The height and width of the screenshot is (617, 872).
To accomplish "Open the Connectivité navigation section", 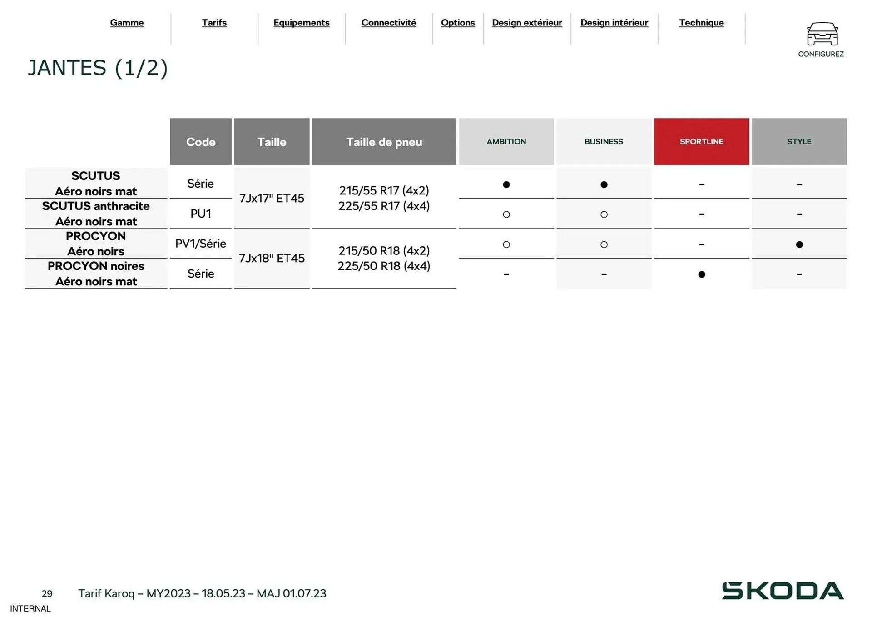I will pyautogui.click(x=388, y=23).
